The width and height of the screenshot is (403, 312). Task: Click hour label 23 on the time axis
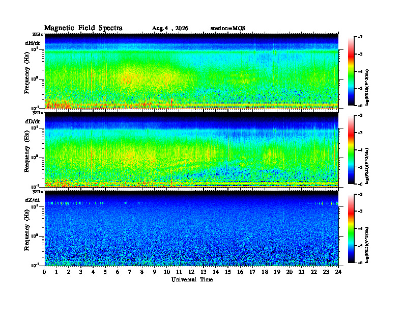(x=326, y=272)
